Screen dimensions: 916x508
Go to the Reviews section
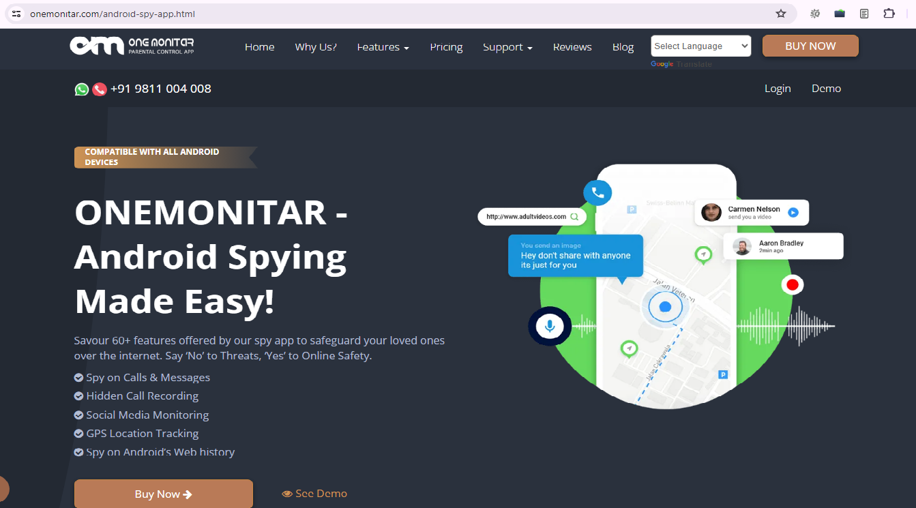[x=572, y=47]
